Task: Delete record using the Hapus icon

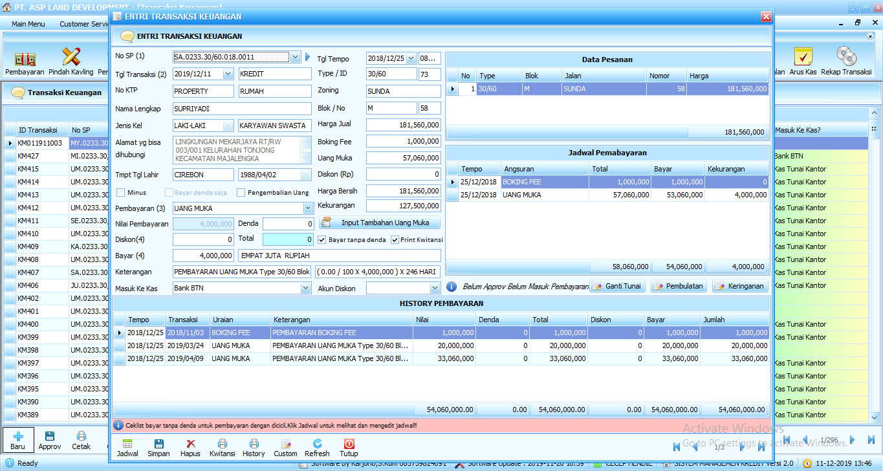Action: pos(190,444)
